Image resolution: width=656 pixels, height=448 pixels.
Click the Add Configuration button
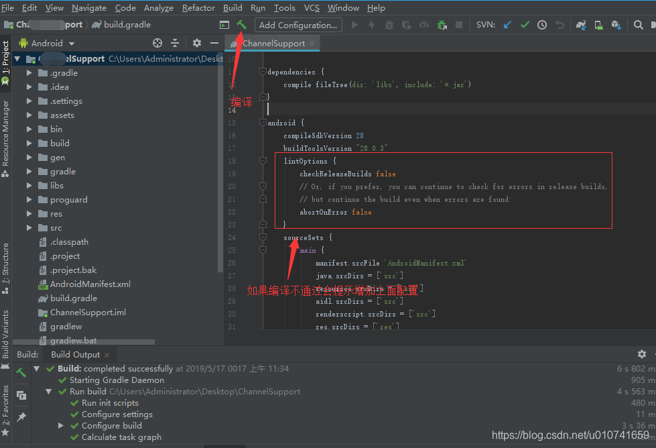(x=298, y=24)
